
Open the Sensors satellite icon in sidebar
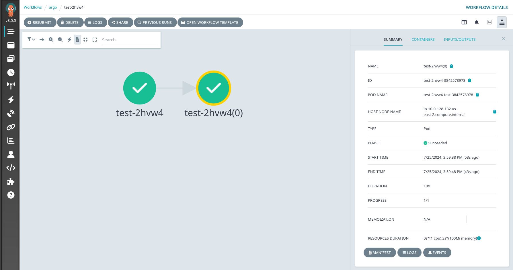(11, 113)
